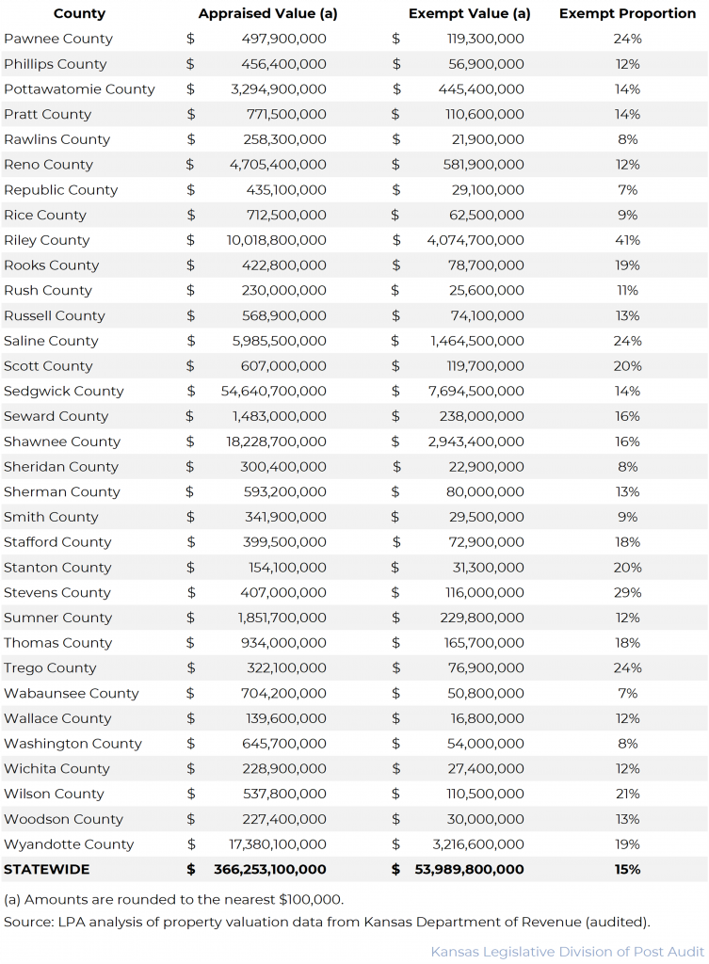Select the Wyandotte County row label

69,844
